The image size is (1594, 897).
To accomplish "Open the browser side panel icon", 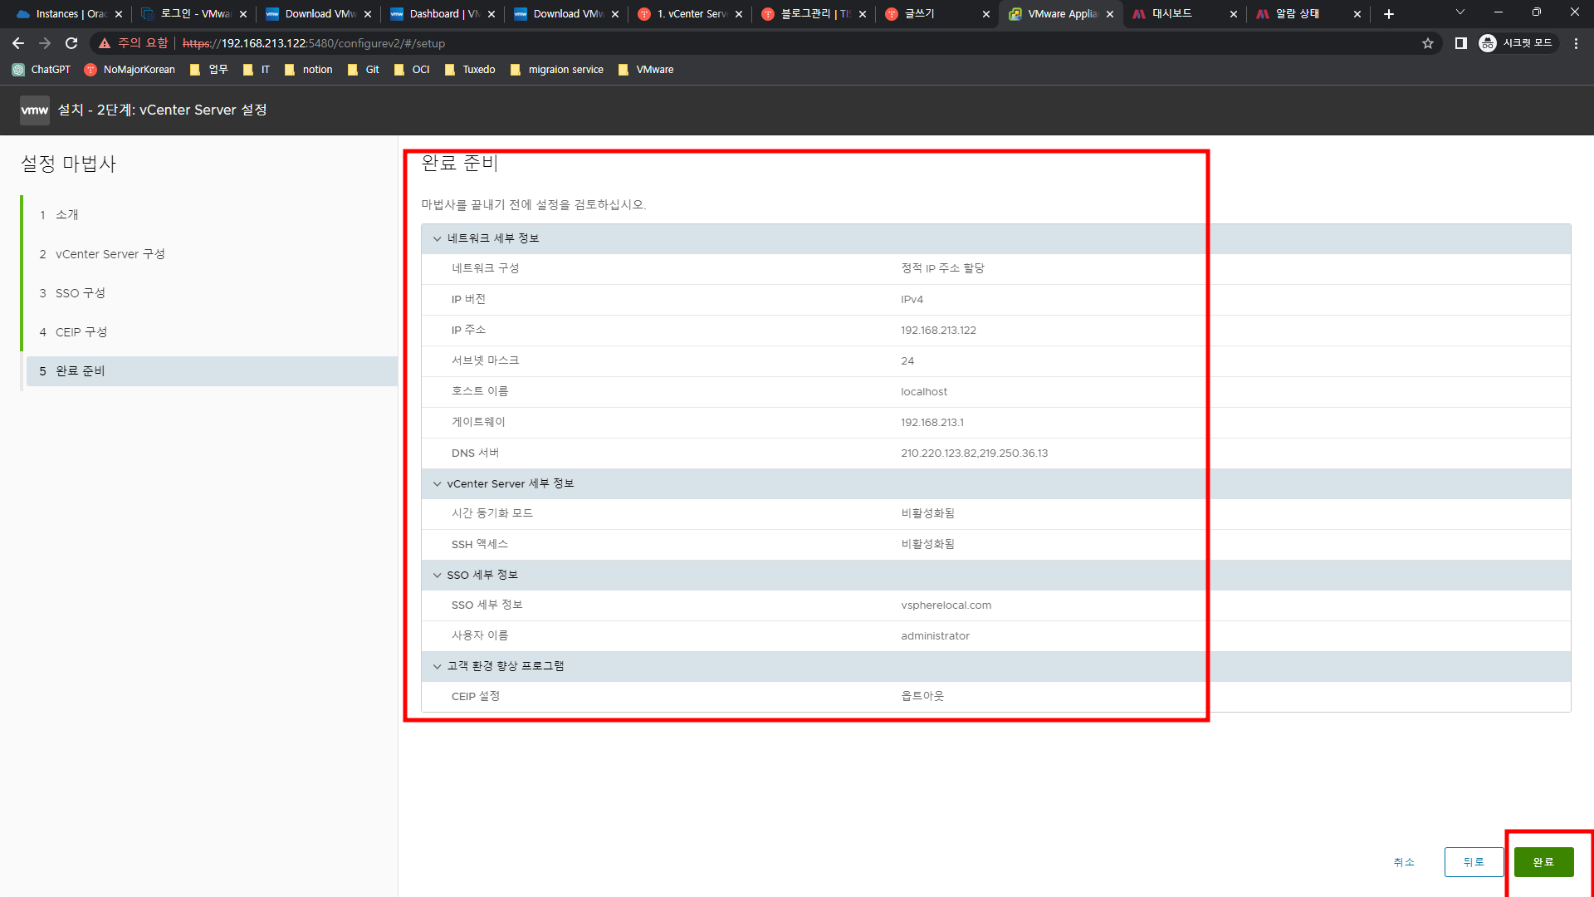I will coord(1461,43).
